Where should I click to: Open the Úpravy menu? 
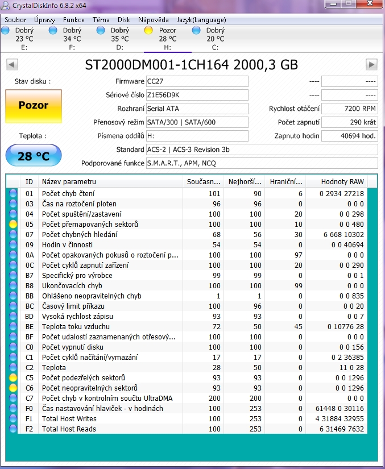[x=44, y=20]
